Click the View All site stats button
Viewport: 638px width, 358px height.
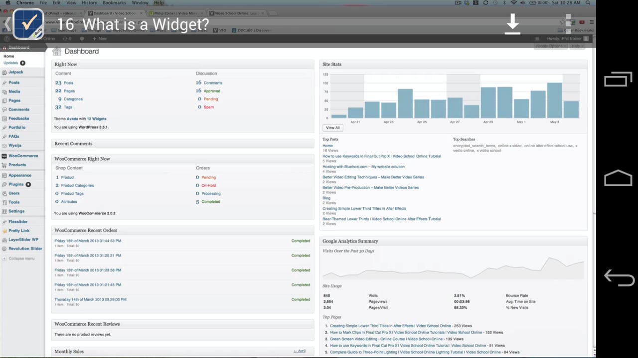[332, 128]
